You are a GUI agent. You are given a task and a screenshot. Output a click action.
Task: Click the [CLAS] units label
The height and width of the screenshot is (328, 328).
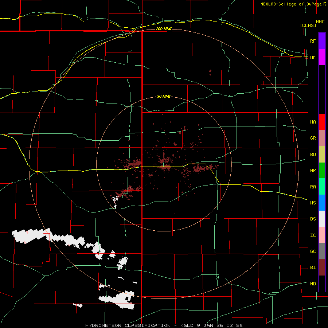click(308, 26)
